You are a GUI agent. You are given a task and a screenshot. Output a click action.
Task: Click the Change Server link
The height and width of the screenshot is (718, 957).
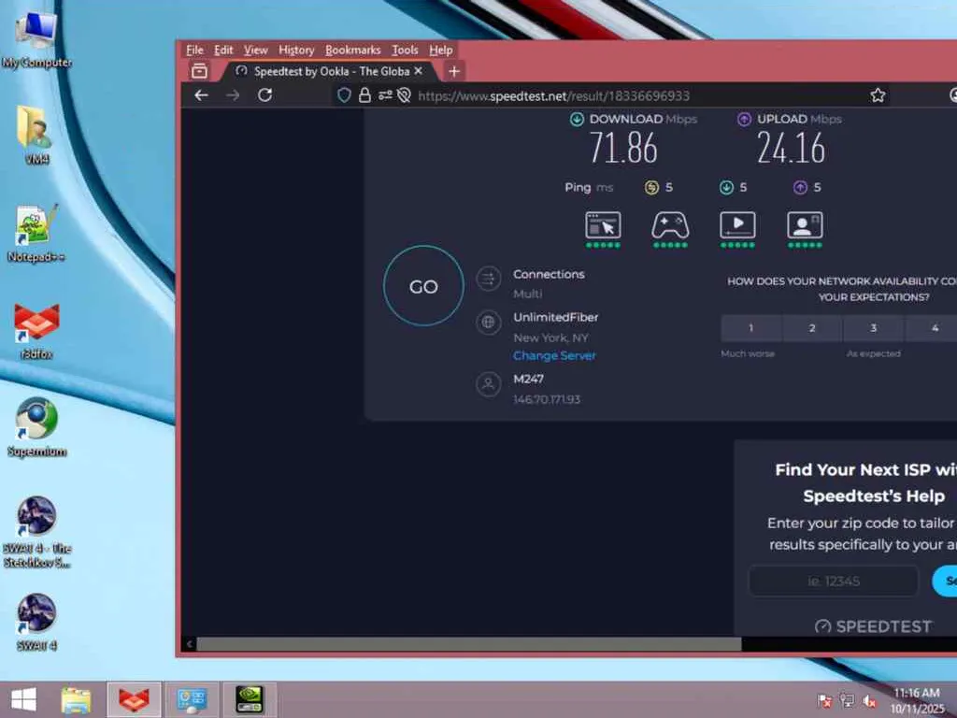click(554, 355)
